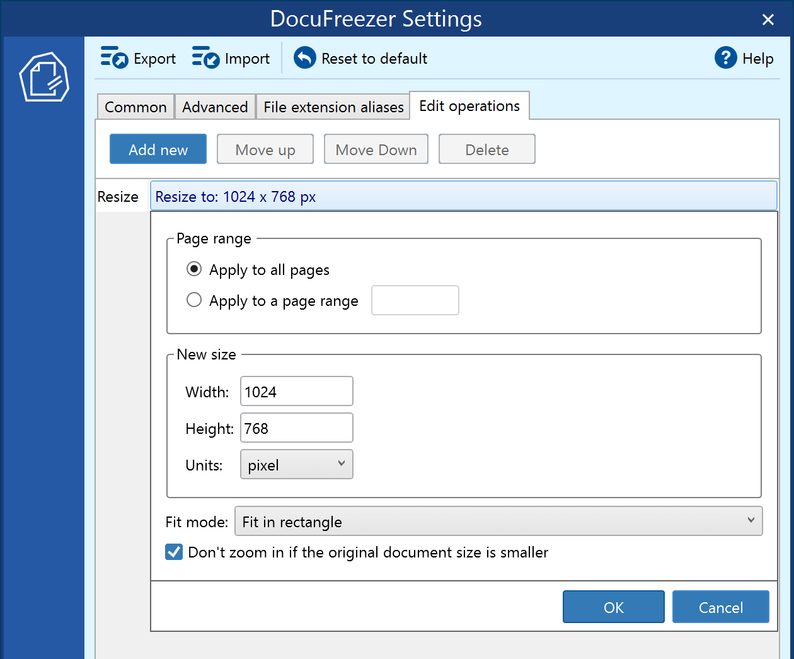794x659 pixels.
Task: Uncheck Don't zoom in if smaller checkbox
Action: tap(174, 552)
